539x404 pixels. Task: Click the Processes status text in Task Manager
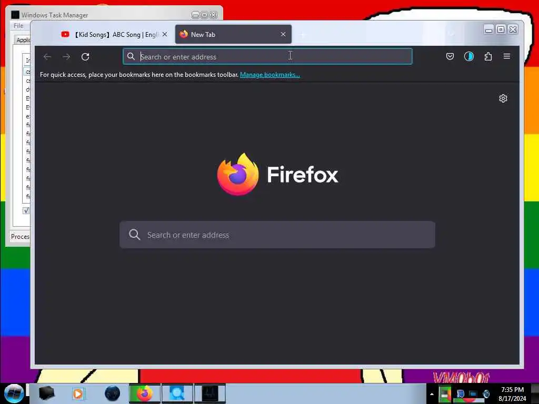21,237
